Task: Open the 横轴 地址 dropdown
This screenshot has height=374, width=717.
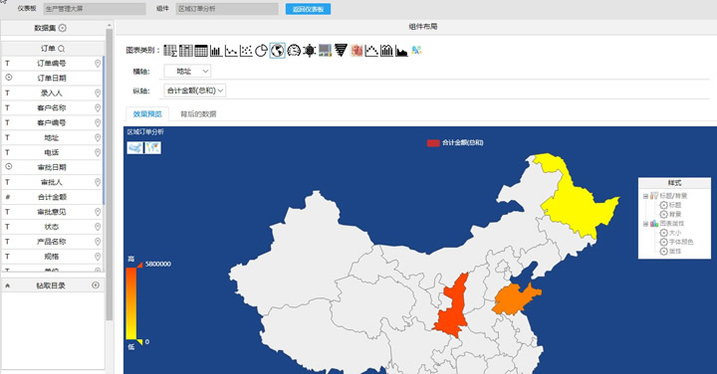Action: point(187,72)
